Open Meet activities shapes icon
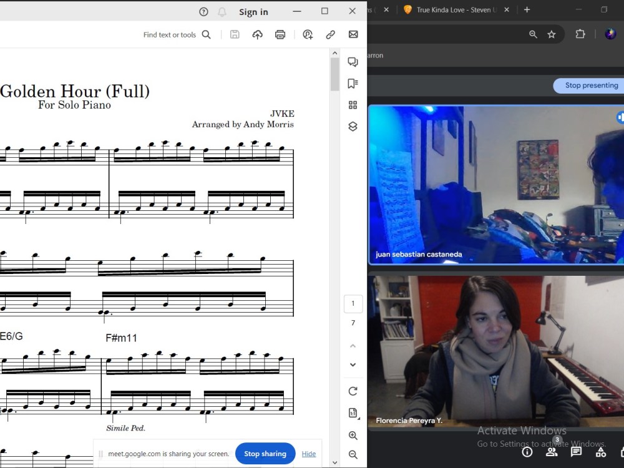 (600, 452)
